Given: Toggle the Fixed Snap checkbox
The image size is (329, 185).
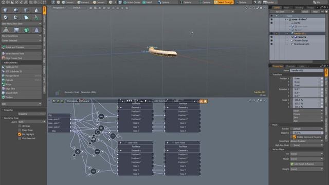Looking at the screenshot, I should point(20,130).
